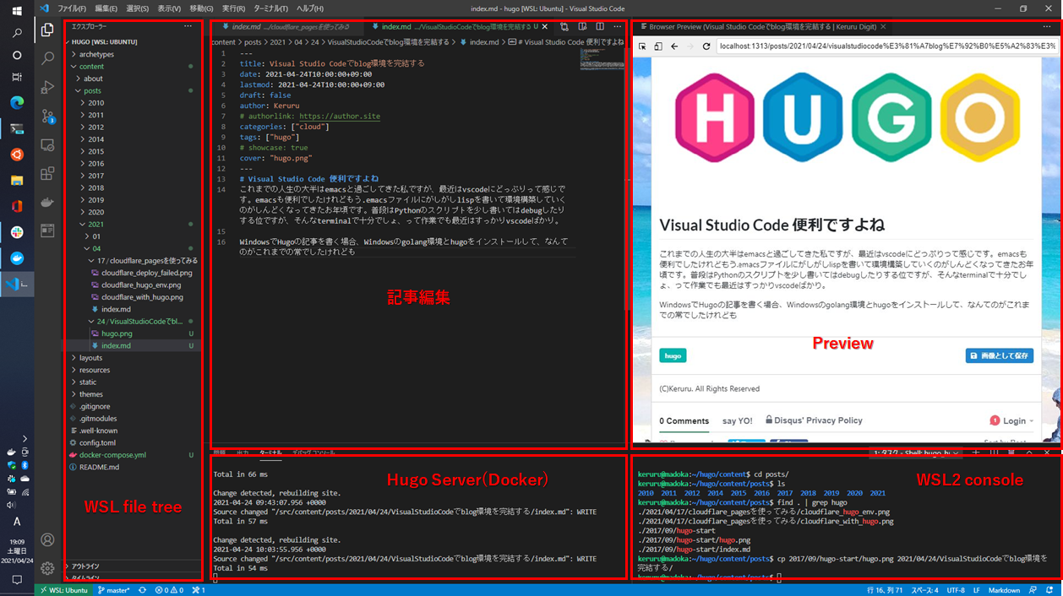The width and height of the screenshot is (1063, 596).
Task: Expand the themes folder
Action: coord(90,394)
